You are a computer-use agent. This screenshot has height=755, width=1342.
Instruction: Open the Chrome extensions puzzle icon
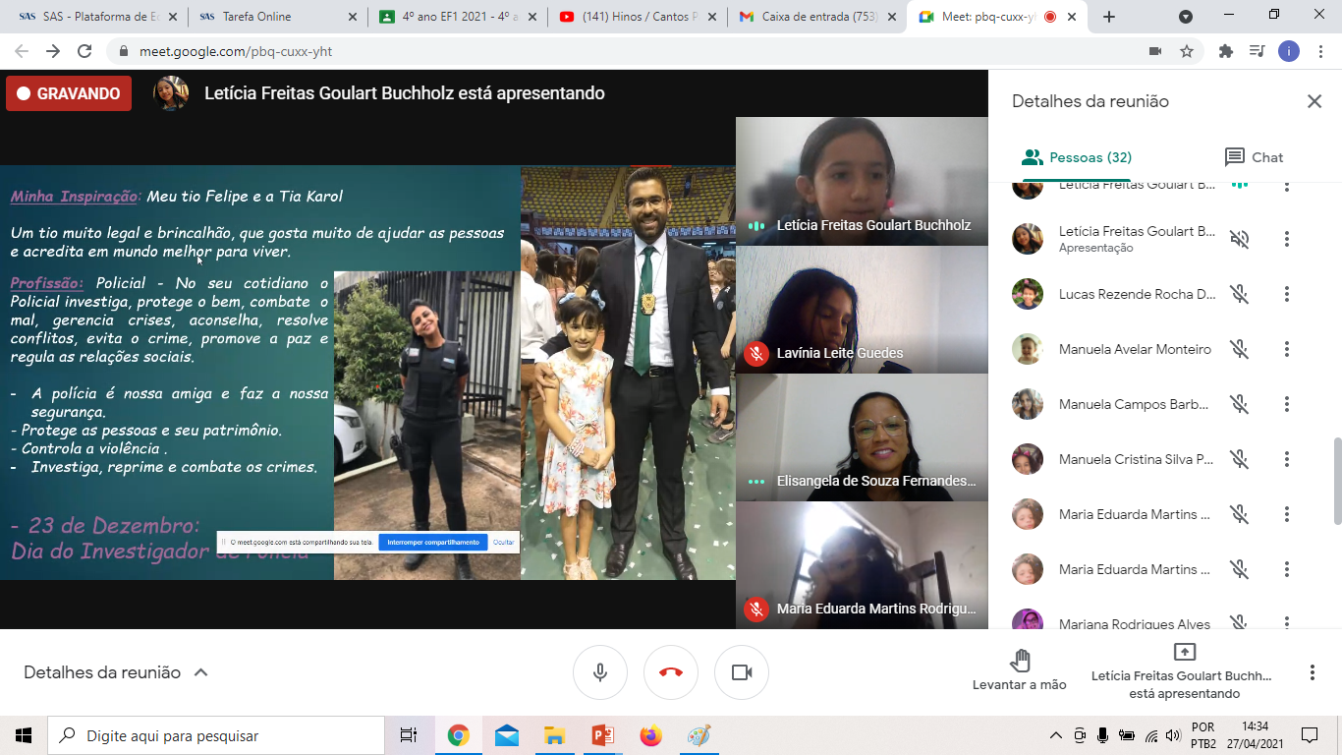1225,51
